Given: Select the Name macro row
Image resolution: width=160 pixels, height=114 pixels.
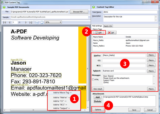Looking at the screenshot, I should coord(125,43).
